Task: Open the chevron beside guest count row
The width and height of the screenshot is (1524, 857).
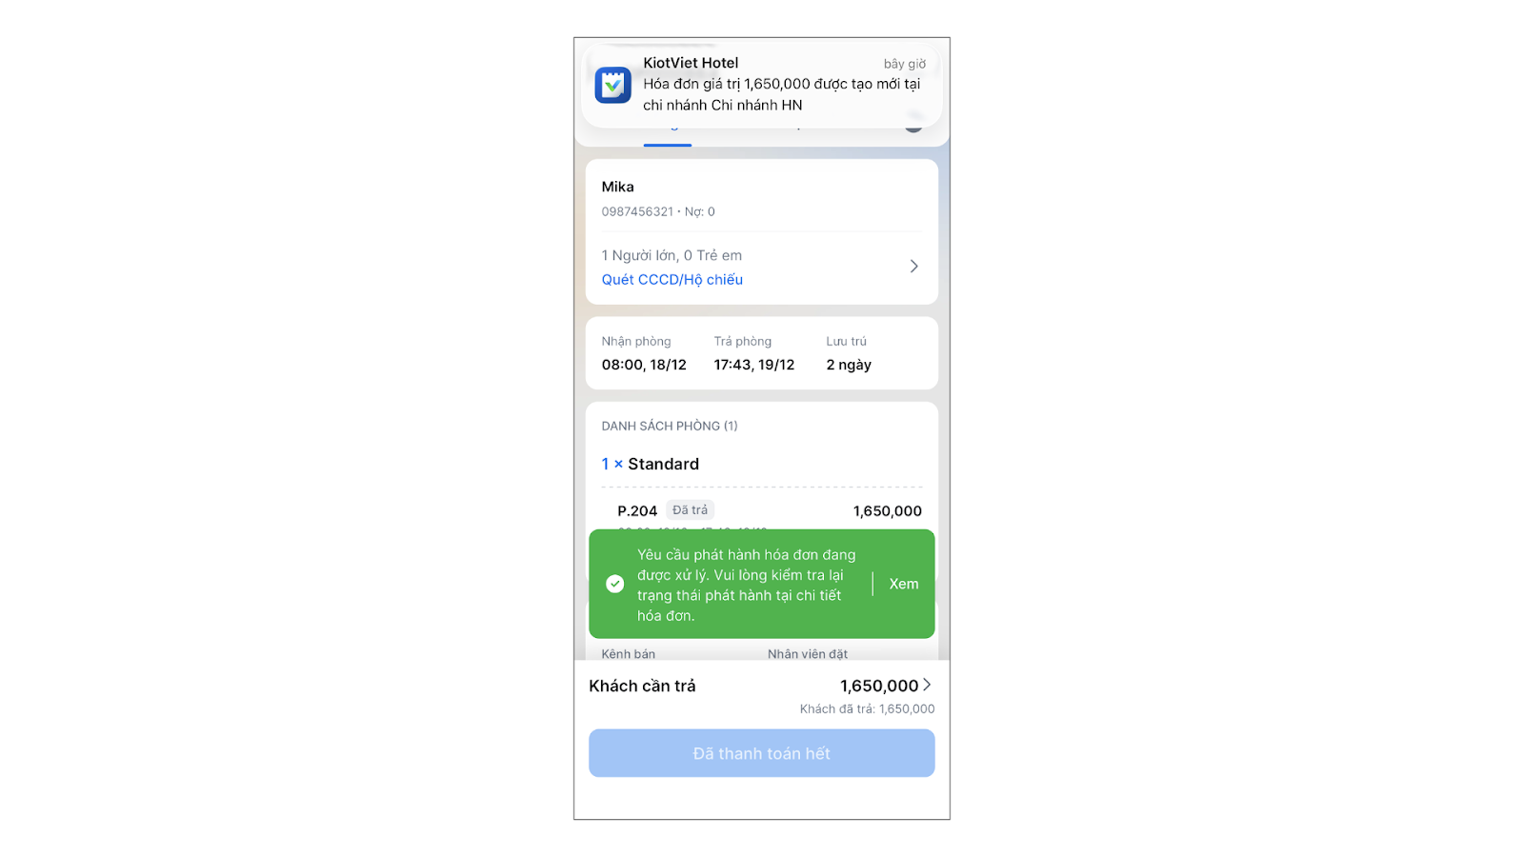Action: coord(913,267)
